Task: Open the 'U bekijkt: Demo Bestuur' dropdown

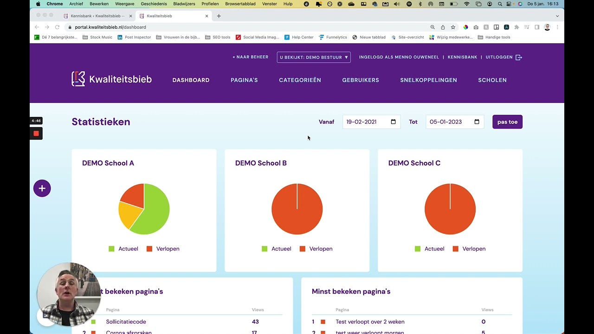Action: (314, 57)
